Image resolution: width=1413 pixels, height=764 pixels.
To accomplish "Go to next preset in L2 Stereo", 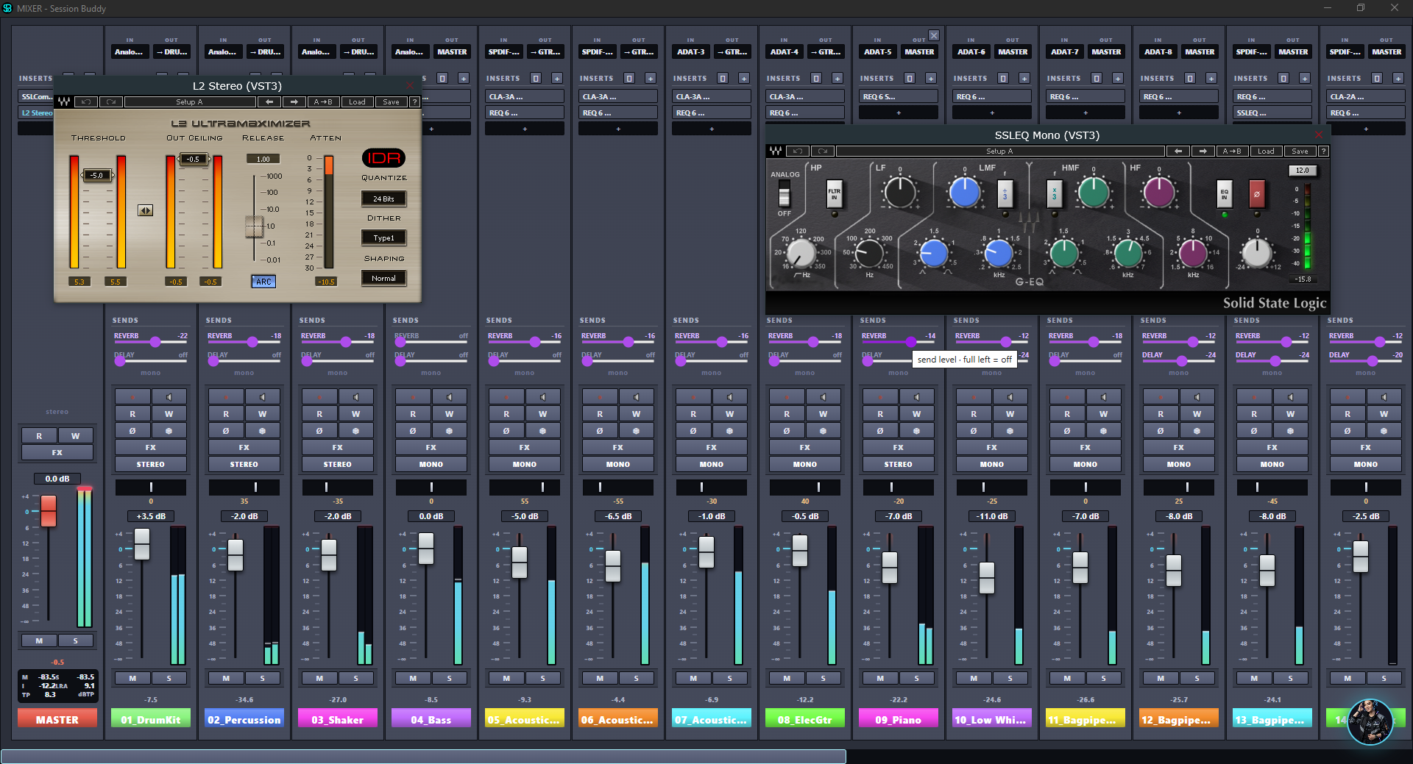I will tap(294, 102).
